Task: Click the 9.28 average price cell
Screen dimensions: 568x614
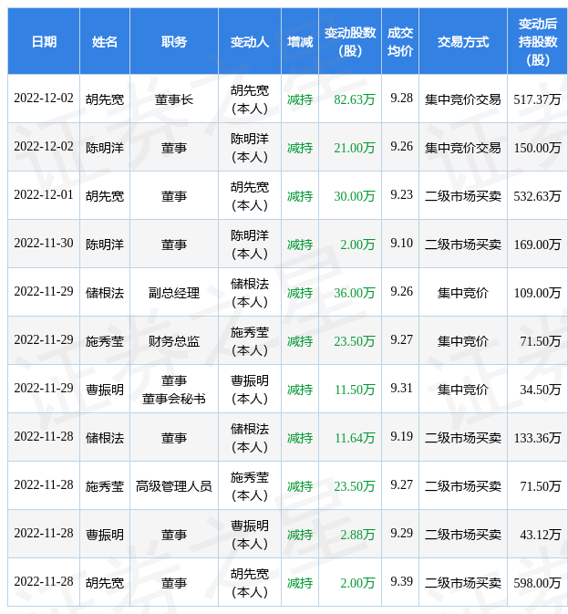Action: tap(401, 98)
